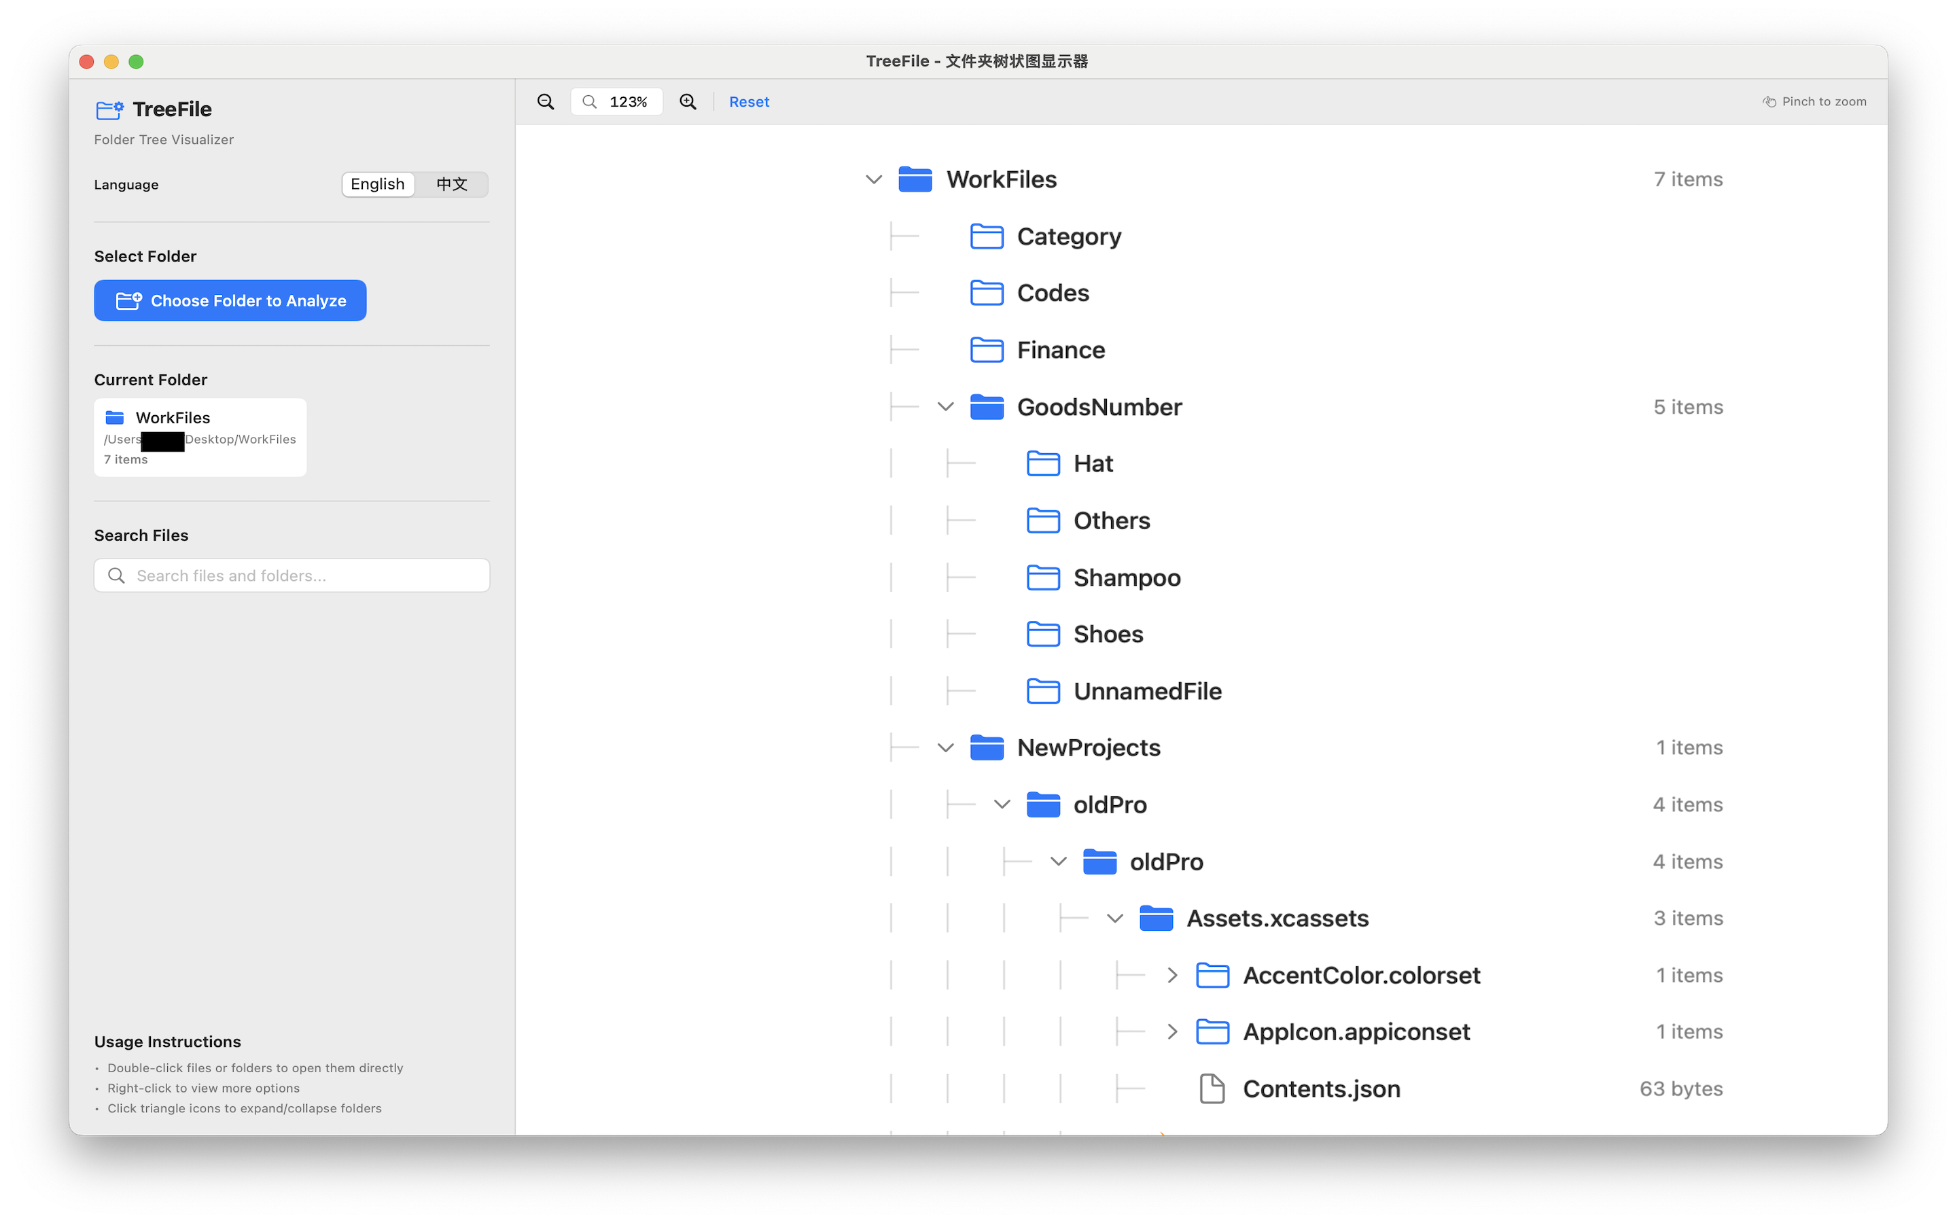The width and height of the screenshot is (1957, 1223).
Task: Click the WorkFiles folder icon in Current Folder card
Action: (116, 416)
